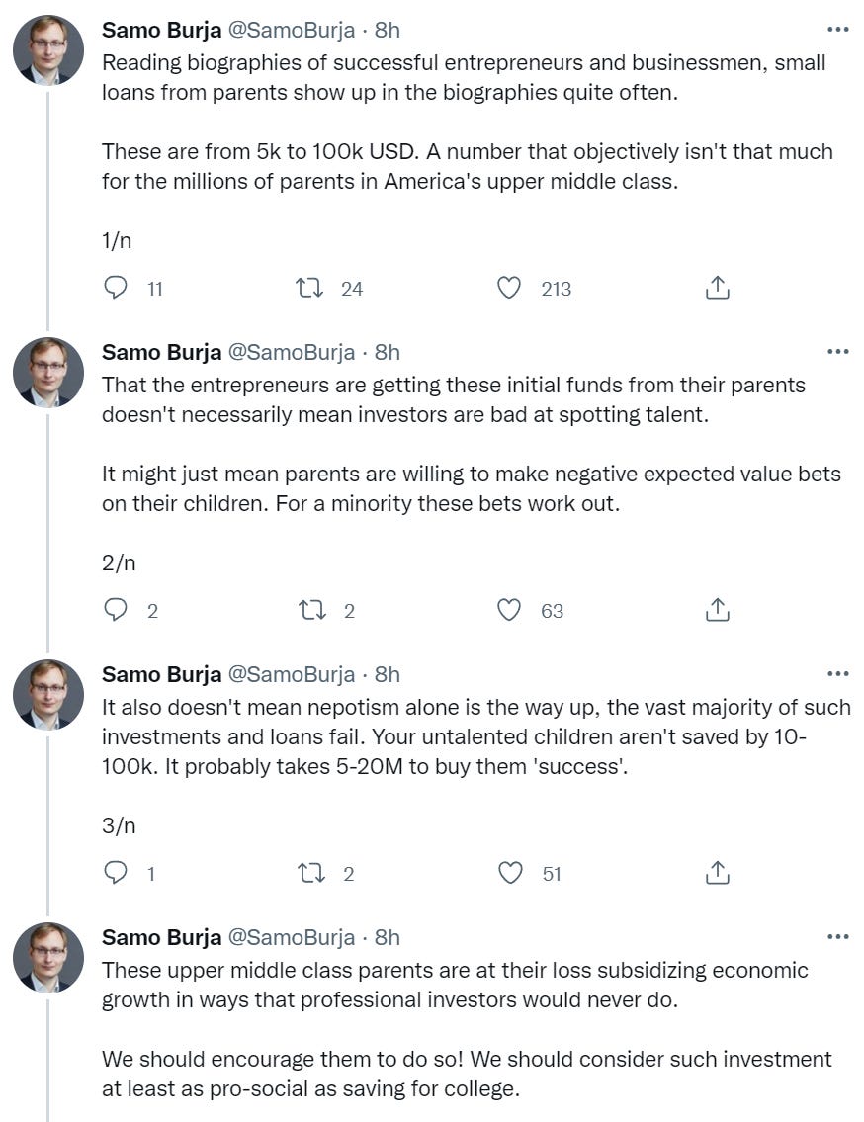
Task: Share the 2/n tweet
Action: click(718, 610)
